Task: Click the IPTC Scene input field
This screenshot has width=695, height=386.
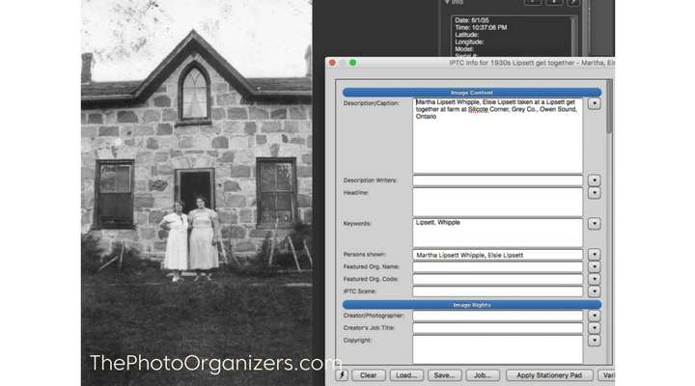Action: 498,291
